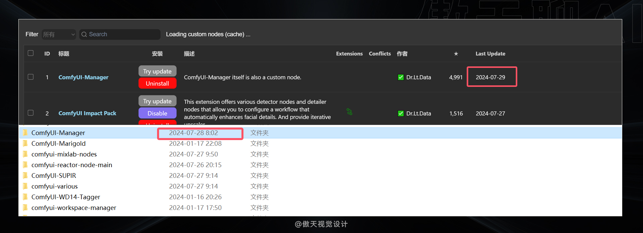Image resolution: width=643 pixels, height=233 pixels.
Task: Click the 2024-01-17 22:08 modified date
Action: coord(195,143)
